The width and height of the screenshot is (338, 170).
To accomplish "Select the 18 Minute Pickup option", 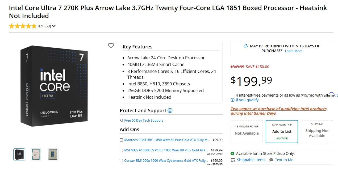I will pos(247,131).
